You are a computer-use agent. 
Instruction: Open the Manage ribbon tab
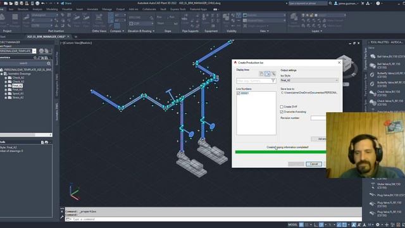[107, 9]
